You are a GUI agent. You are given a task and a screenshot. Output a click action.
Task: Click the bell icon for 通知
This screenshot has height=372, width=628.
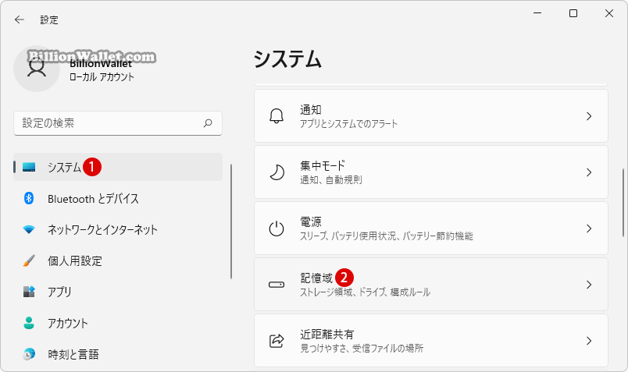277,116
